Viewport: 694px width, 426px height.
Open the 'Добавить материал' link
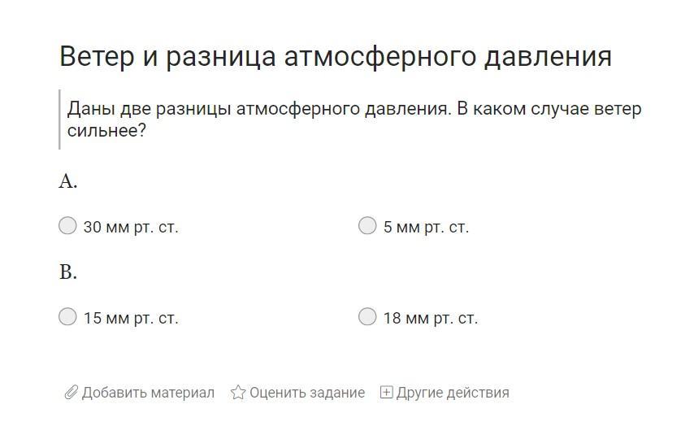[x=148, y=393]
